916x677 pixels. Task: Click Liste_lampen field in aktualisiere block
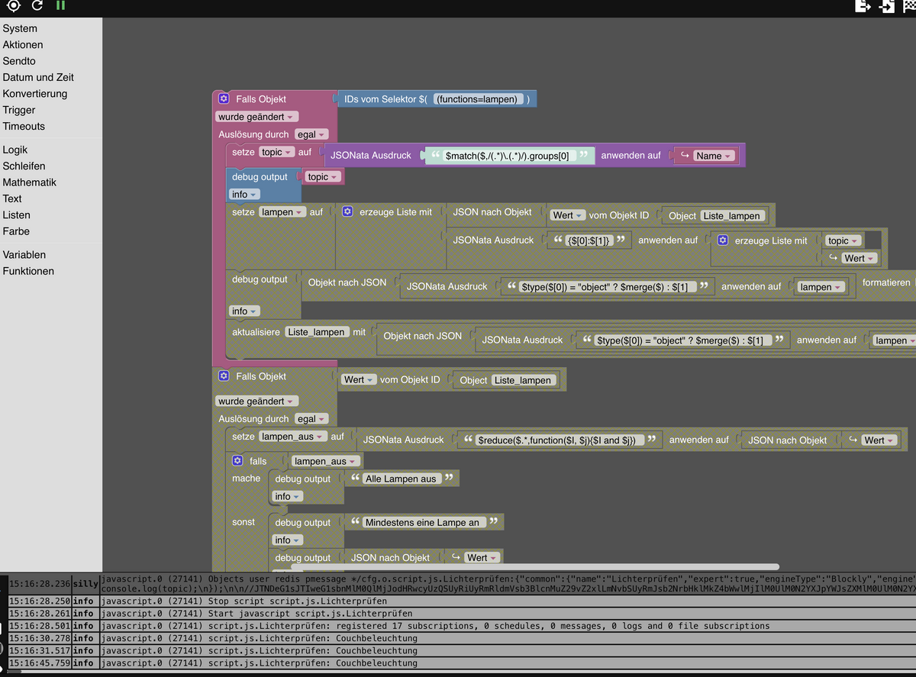pyautogui.click(x=316, y=332)
